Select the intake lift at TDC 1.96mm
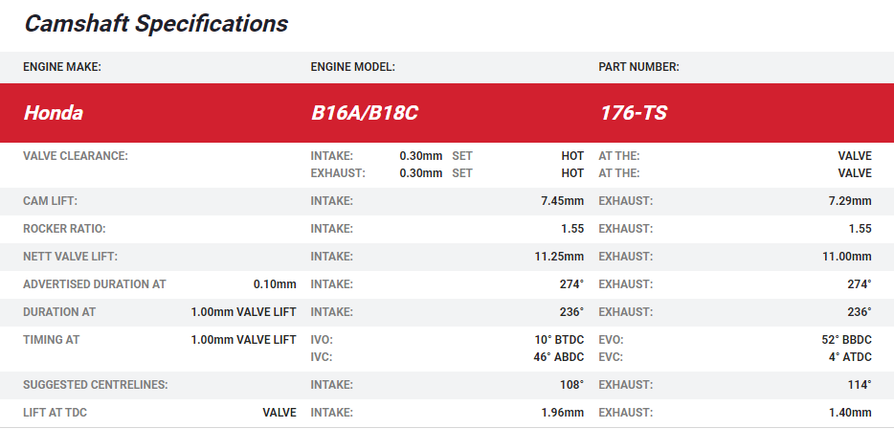The width and height of the screenshot is (894, 429). pyautogui.click(x=562, y=413)
